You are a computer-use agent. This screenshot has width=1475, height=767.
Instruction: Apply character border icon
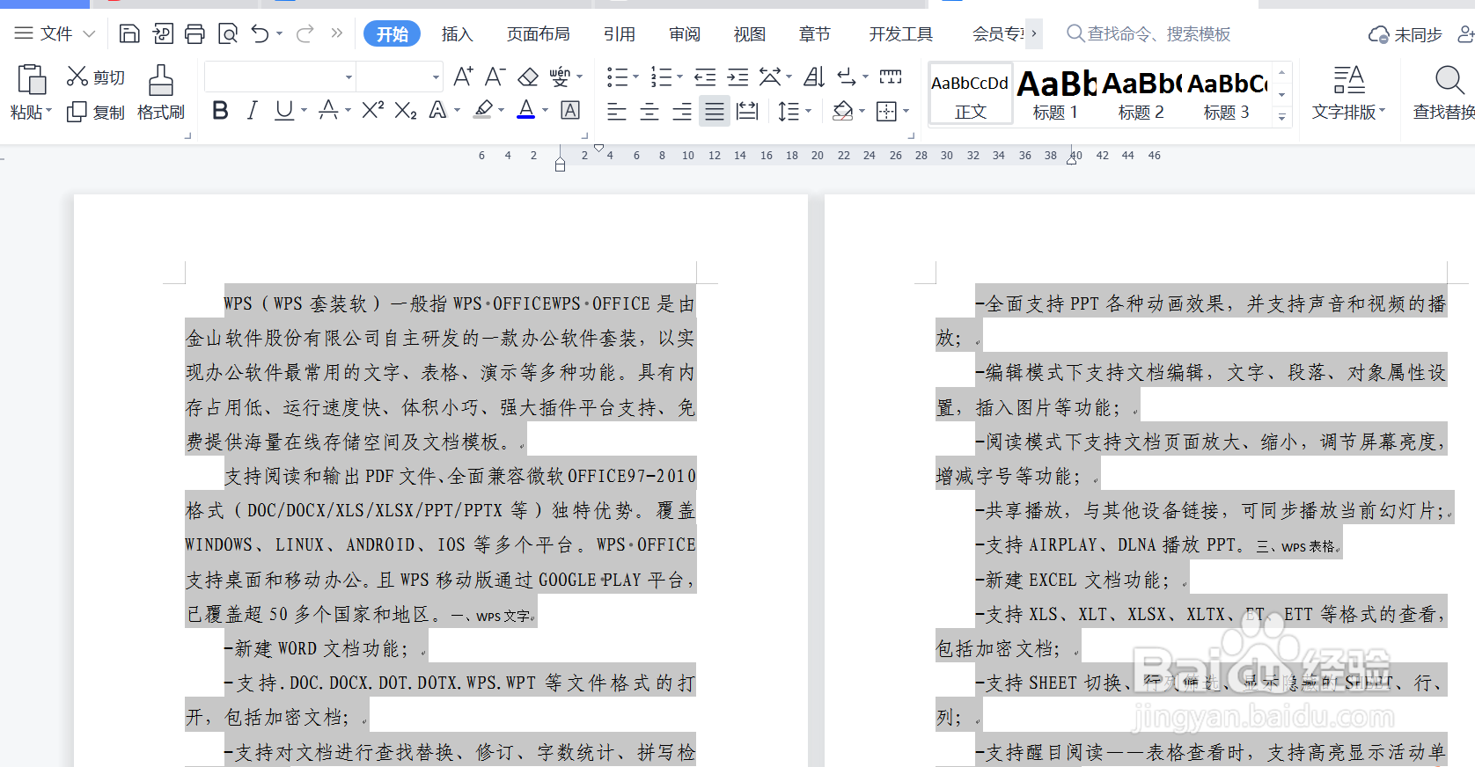(570, 110)
